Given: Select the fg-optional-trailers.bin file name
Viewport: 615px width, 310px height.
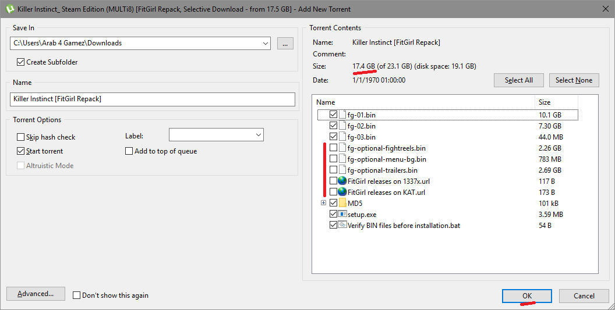Looking at the screenshot, I should click(x=383, y=170).
